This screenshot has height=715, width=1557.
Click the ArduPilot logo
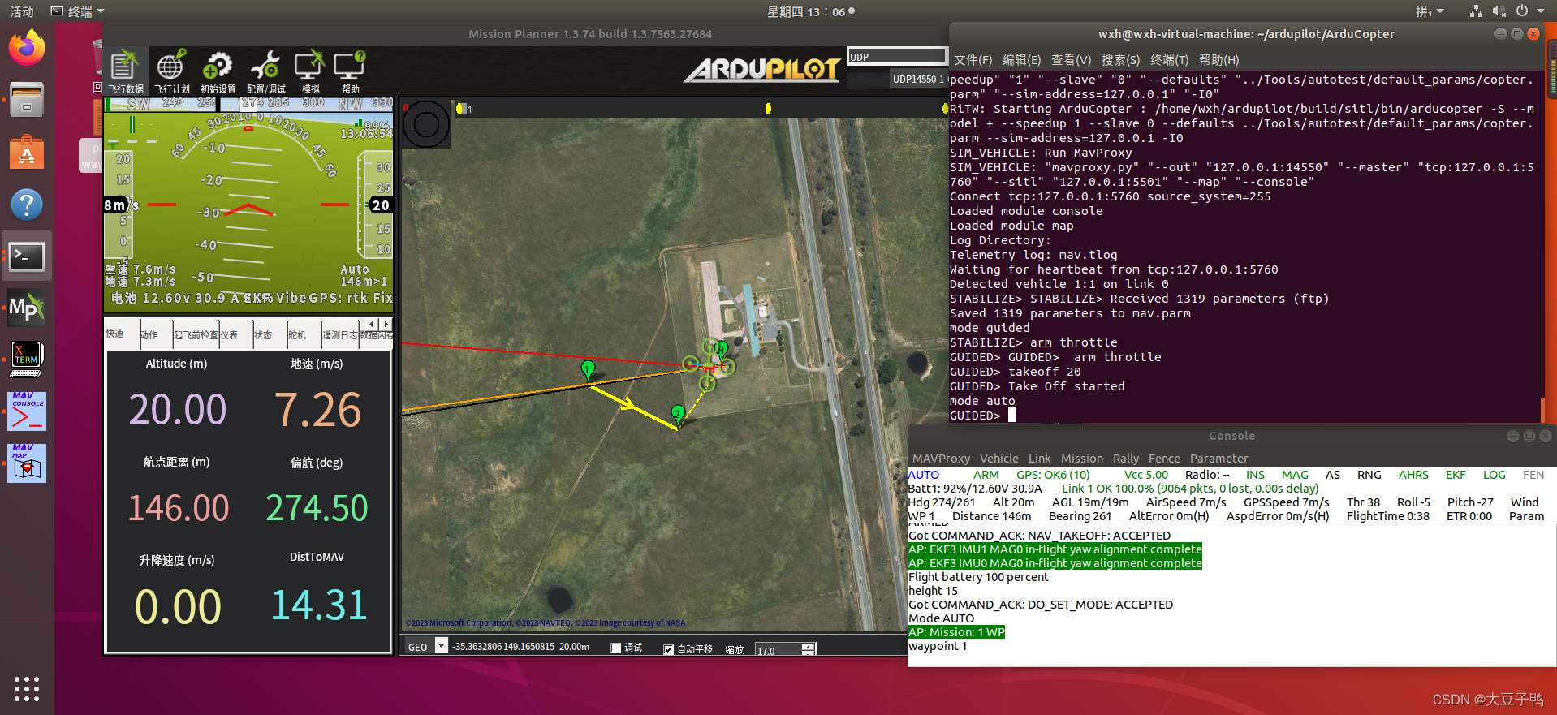[x=762, y=70]
